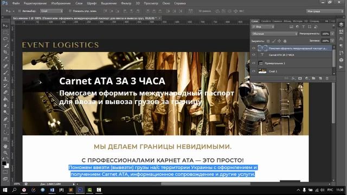Viewport: 347px width, 195px height.
Task: Open Actions panel play icon
Action: (x=341, y=67)
